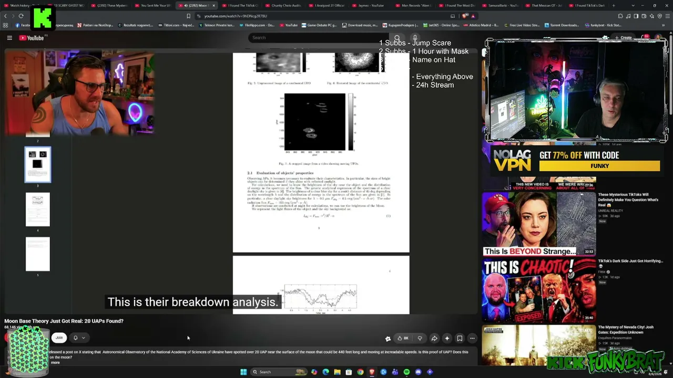Open the tab search dropdown chevron
This screenshot has height=378, width=673.
click(633, 5)
